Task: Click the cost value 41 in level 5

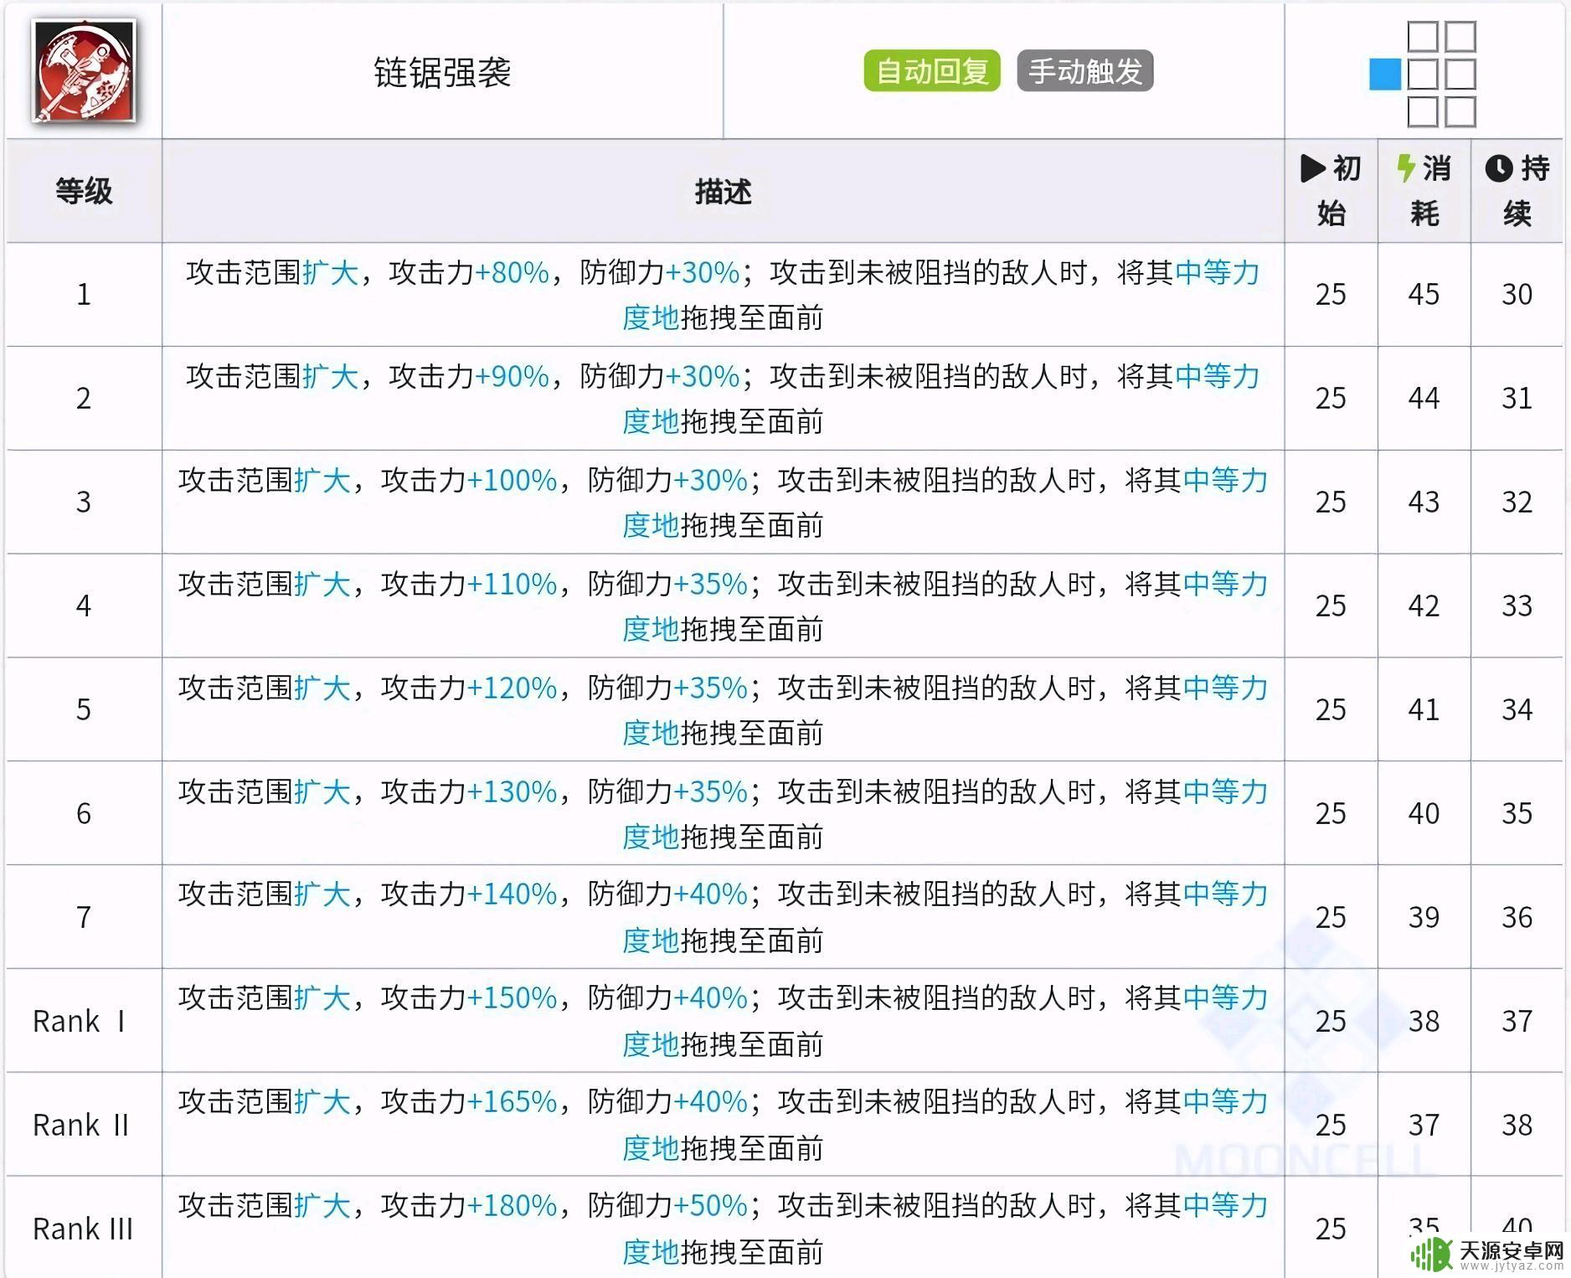Action: [1424, 710]
